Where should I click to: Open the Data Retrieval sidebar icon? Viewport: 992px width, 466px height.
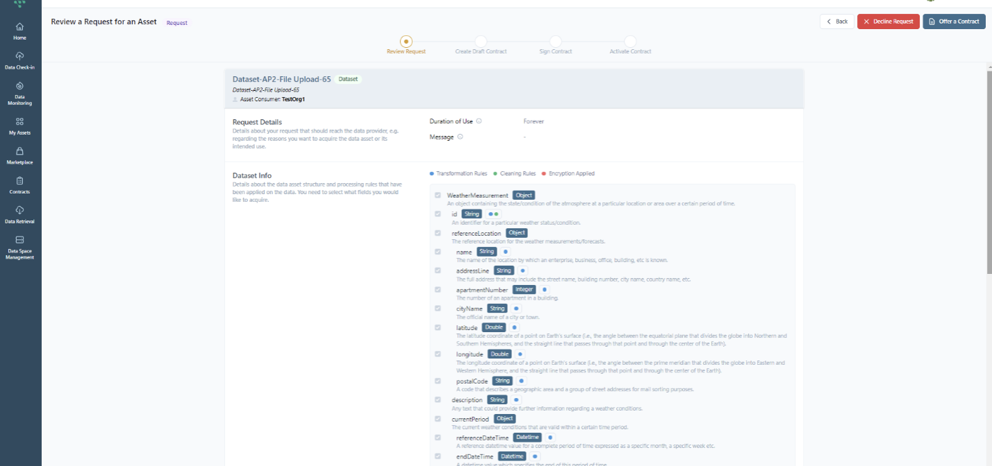pyautogui.click(x=19, y=214)
